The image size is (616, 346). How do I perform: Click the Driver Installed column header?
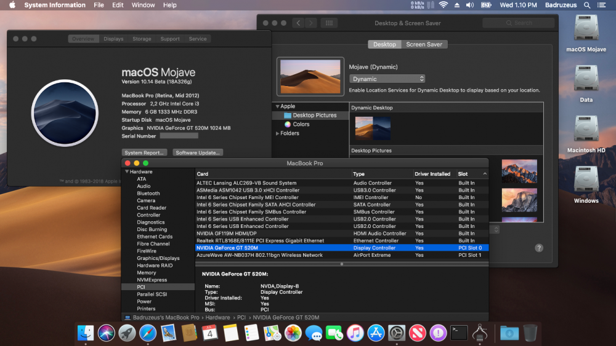tap(432, 173)
